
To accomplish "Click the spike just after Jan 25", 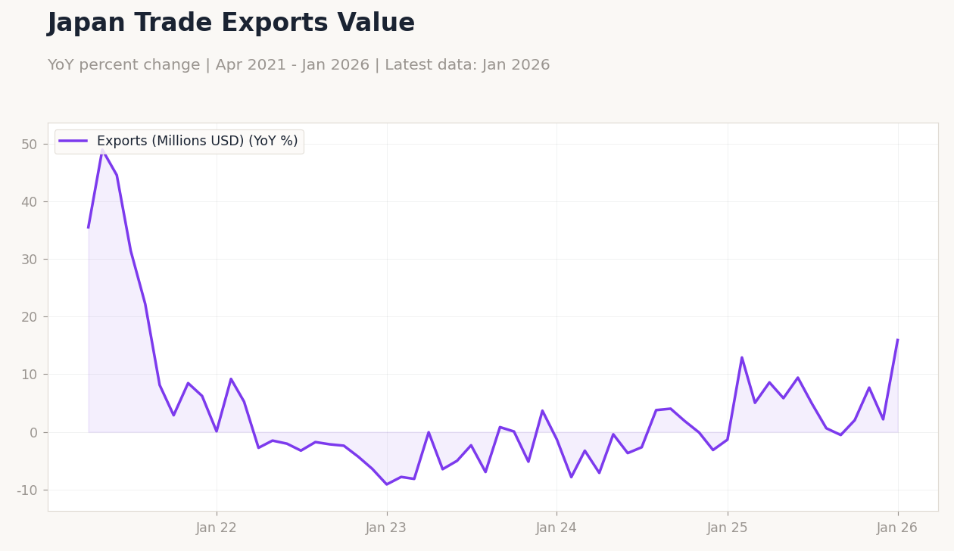I will pos(742,357).
